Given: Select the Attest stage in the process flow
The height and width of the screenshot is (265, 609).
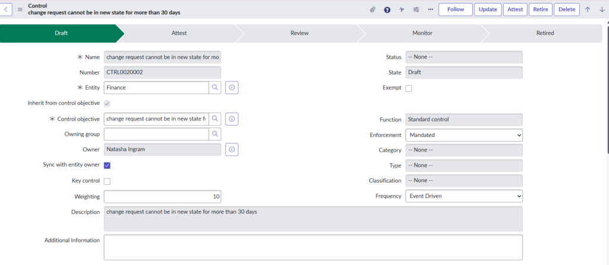Looking at the screenshot, I should [179, 33].
